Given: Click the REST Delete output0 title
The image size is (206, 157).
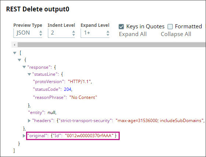Looking at the screenshot, I should (x=37, y=9).
